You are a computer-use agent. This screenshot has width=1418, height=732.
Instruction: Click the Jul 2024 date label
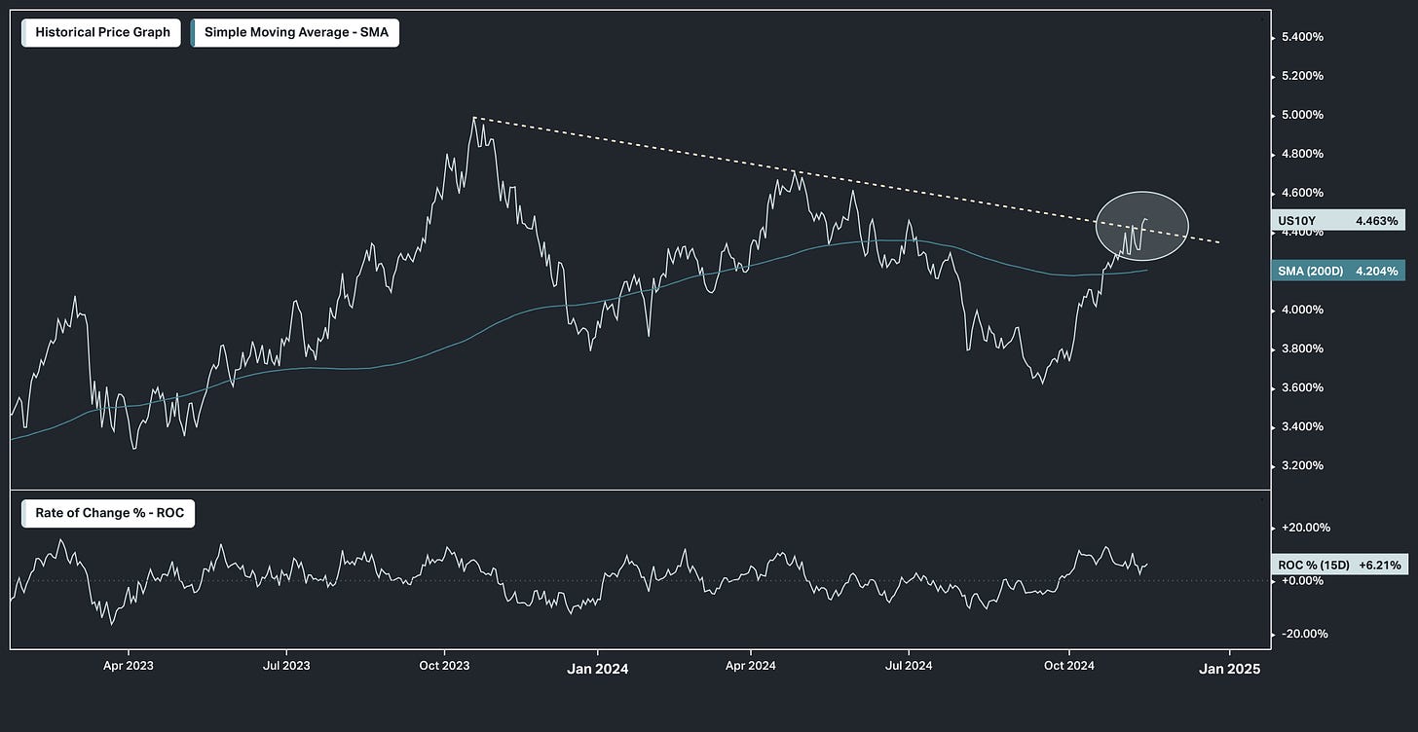click(x=909, y=667)
